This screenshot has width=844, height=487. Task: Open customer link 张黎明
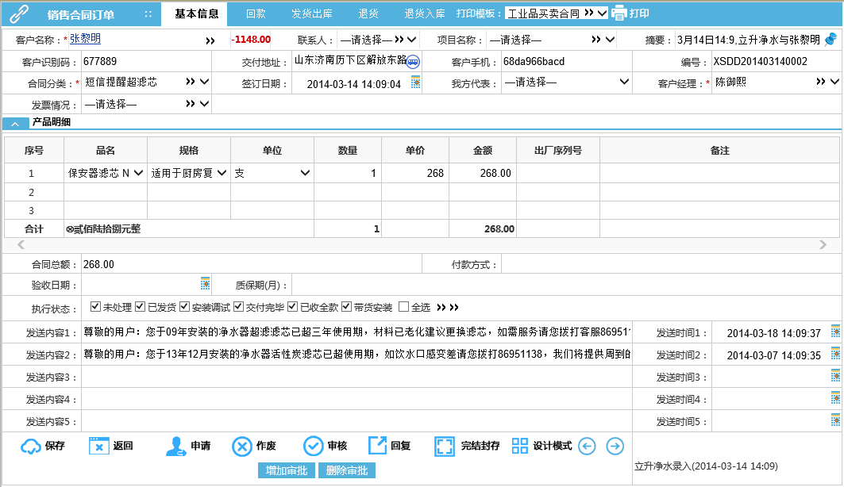(85, 39)
